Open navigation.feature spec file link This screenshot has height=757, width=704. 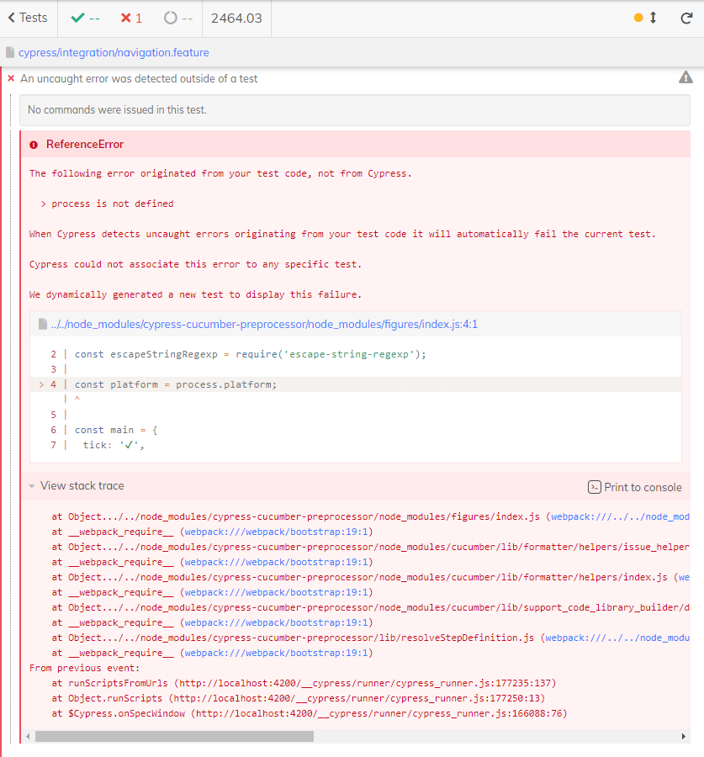(x=114, y=52)
